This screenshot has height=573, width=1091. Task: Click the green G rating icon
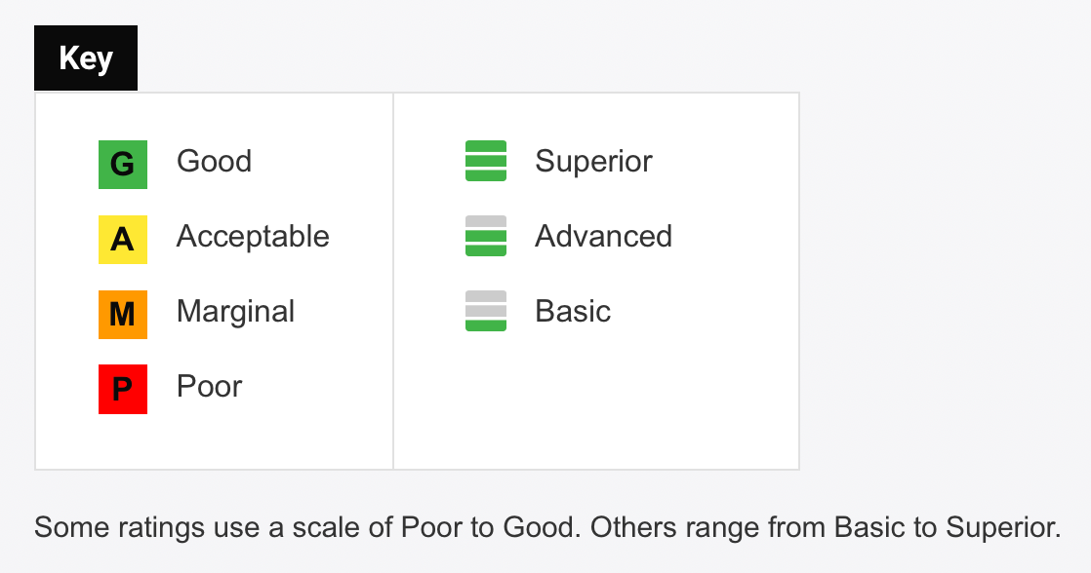coord(123,165)
